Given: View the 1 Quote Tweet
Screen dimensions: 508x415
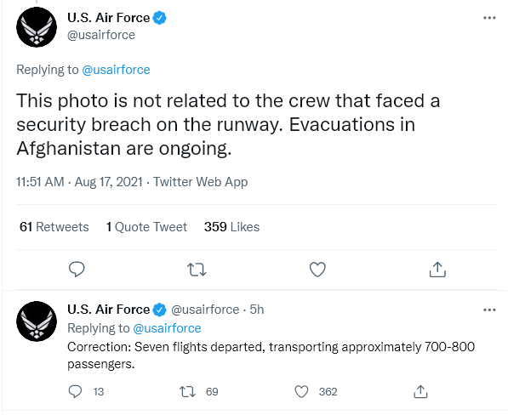Looking at the screenshot, I should point(146,227).
